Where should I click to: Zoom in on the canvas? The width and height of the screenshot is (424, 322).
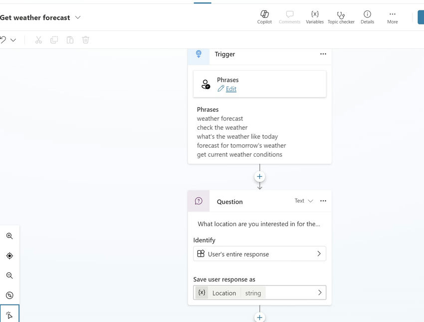point(9,236)
